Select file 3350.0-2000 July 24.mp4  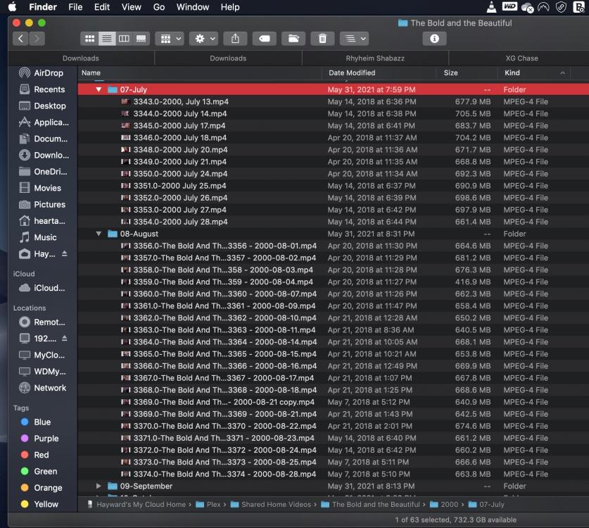click(x=180, y=174)
